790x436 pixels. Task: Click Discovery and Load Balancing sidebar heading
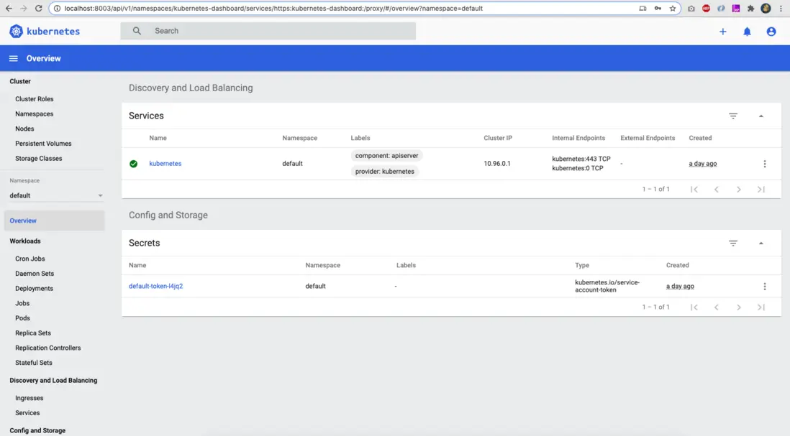[x=53, y=381]
